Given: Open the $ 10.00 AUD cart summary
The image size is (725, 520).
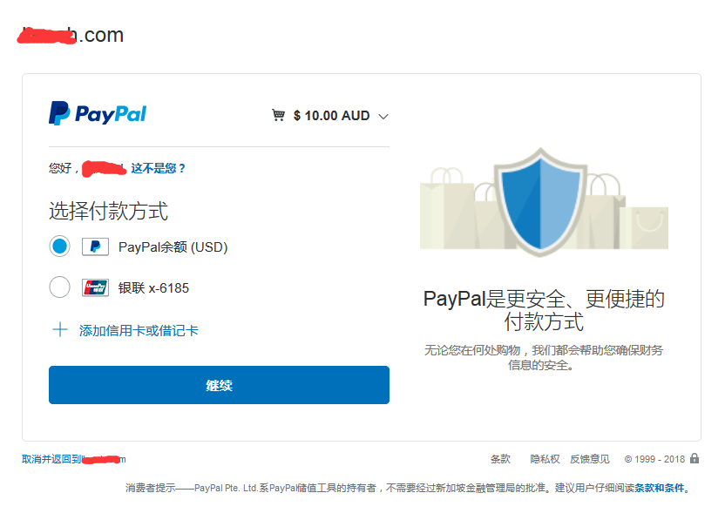Looking at the screenshot, I should pyautogui.click(x=331, y=116).
